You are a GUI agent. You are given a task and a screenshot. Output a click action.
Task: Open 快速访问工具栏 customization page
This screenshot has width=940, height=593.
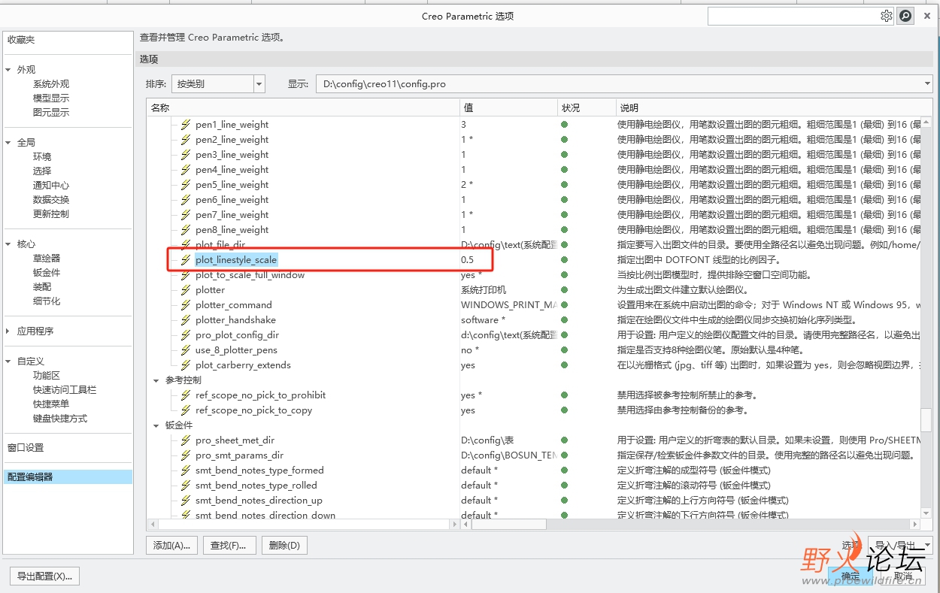point(65,390)
